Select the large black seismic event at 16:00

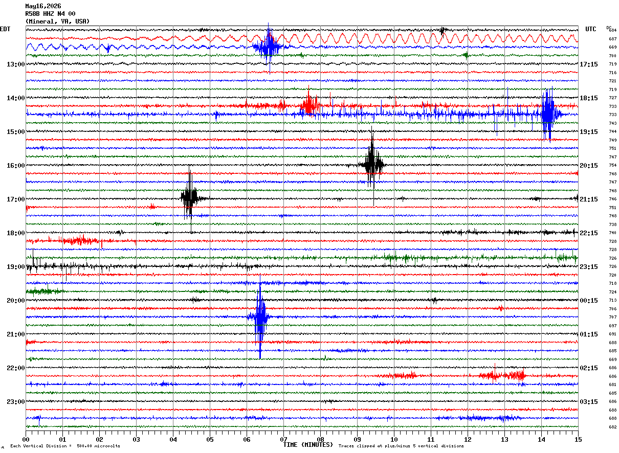(371, 164)
